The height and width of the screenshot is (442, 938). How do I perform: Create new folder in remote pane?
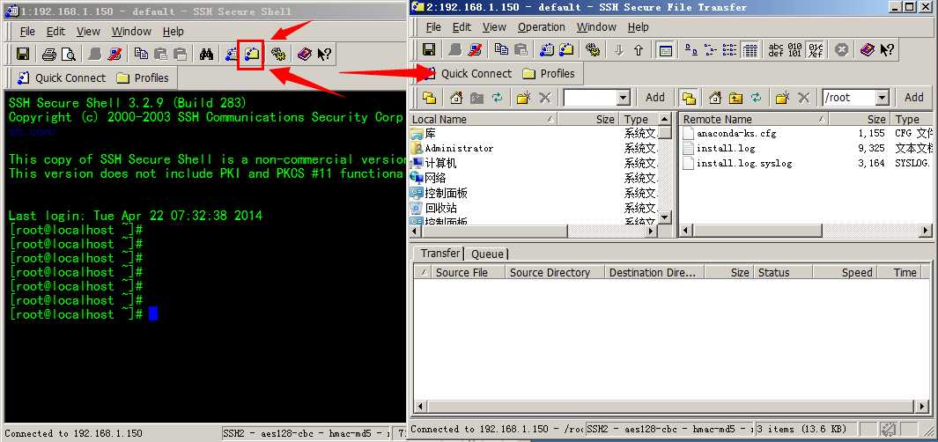[782, 98]
